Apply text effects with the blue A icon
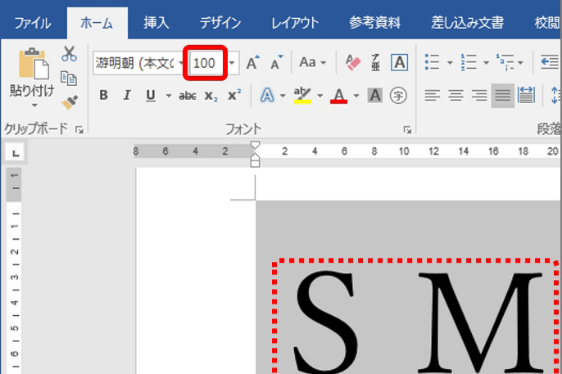 pos(267,96)
